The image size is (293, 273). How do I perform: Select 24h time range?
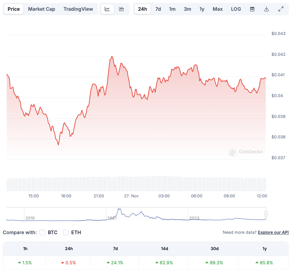(143, 9)
